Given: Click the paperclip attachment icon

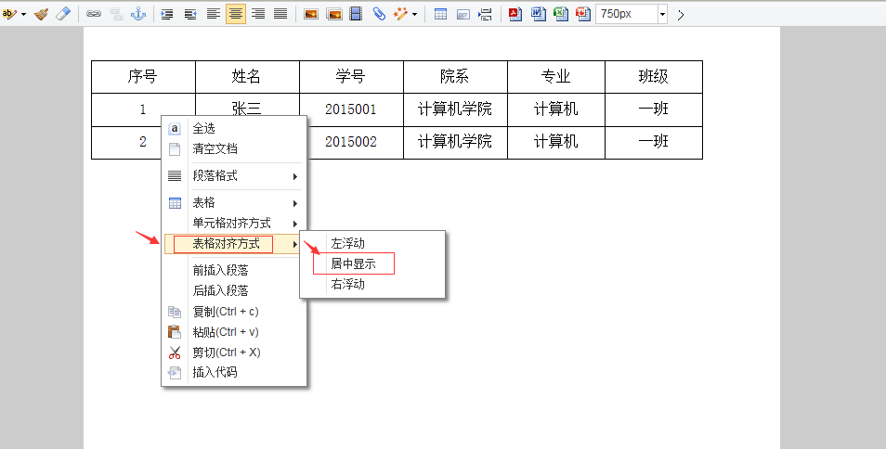Looking at the screenshot, I should 379,14.
